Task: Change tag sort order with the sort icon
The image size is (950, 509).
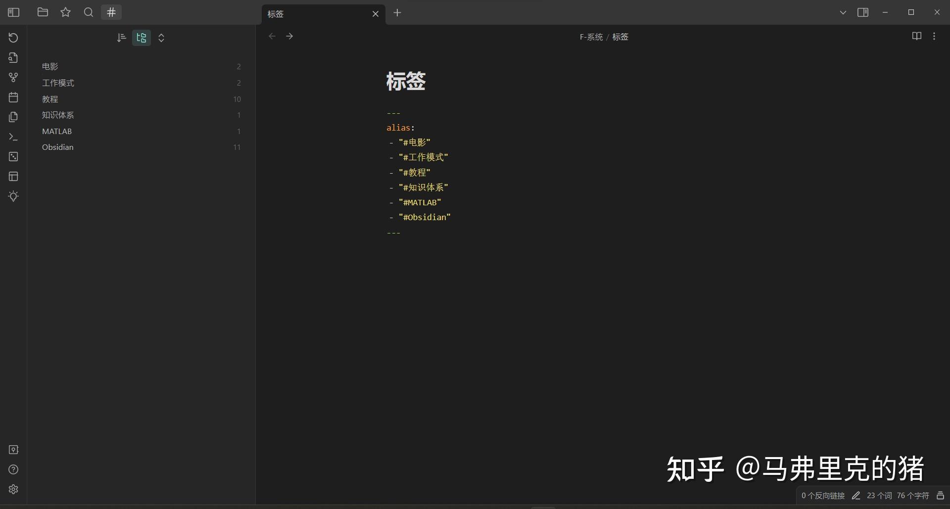Action: click(121, 38)
